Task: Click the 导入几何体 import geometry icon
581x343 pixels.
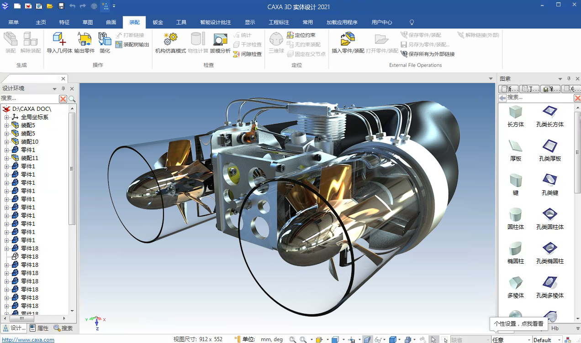Action: pos(59,40)
